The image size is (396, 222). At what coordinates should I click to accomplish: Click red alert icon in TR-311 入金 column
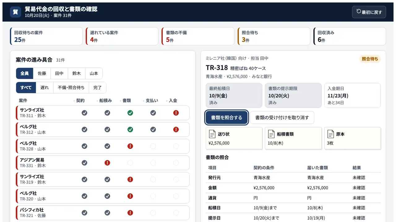tap(176, 113)
